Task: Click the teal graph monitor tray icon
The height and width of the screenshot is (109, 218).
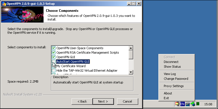Action: (187, 104)
